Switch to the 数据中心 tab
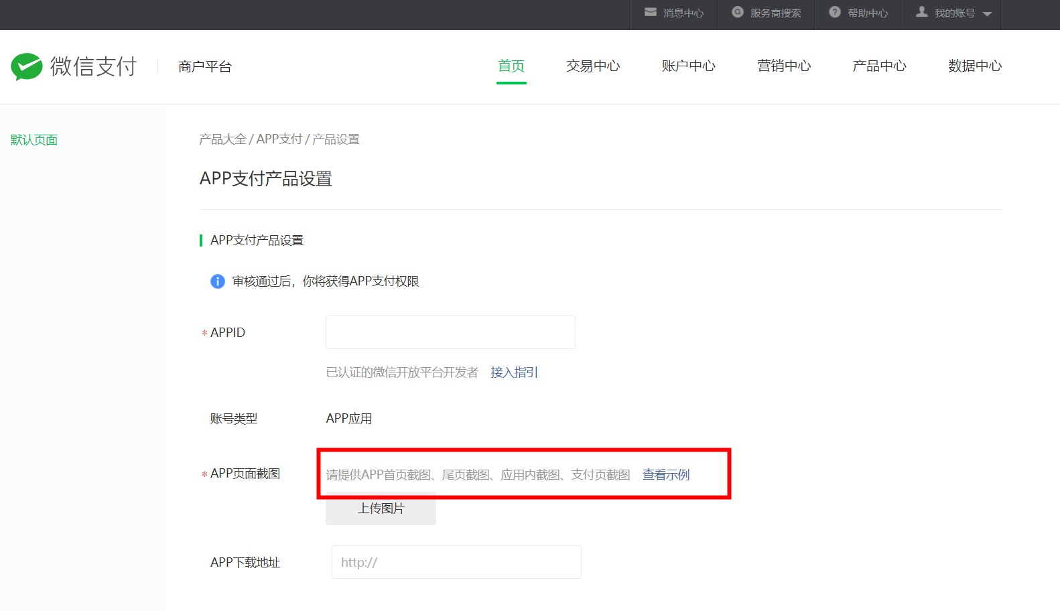Screen dimensions: 1060x611 (975, 66)
